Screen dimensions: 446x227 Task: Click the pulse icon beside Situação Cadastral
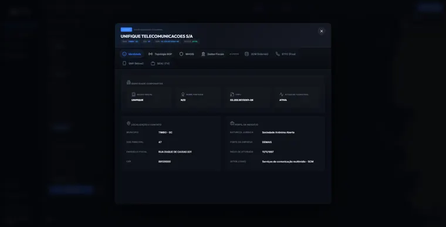pyautogui.click(x=281, y=94)
